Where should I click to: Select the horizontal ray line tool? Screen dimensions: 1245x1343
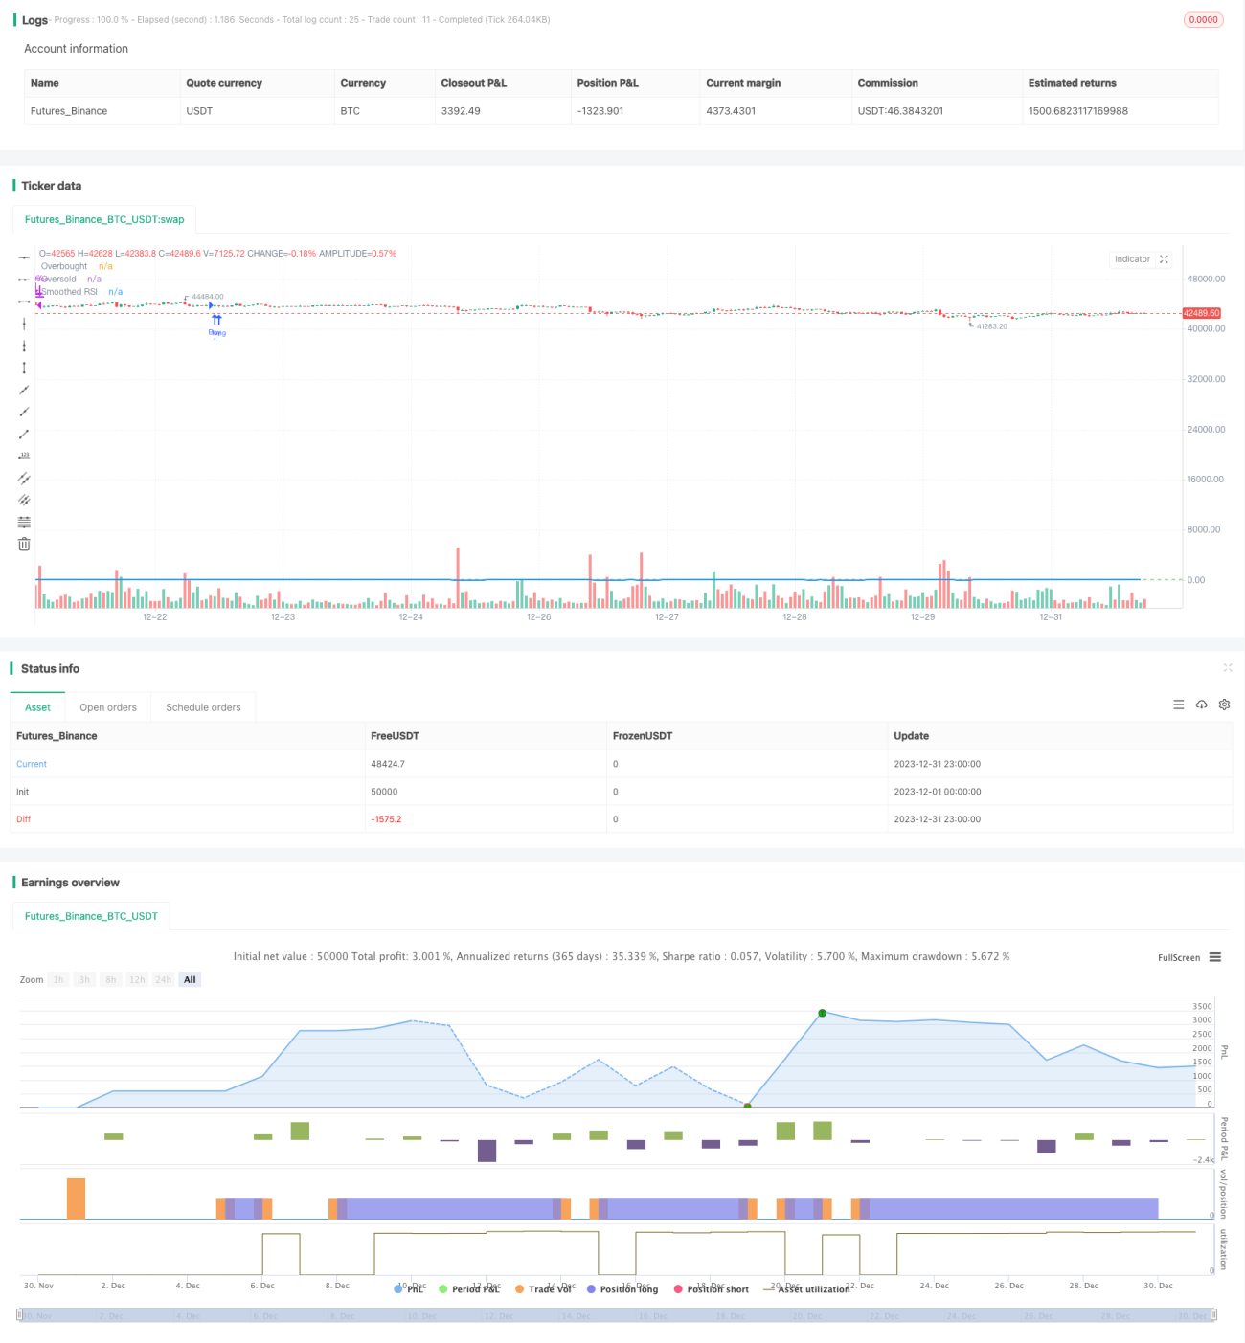[24, 280]
